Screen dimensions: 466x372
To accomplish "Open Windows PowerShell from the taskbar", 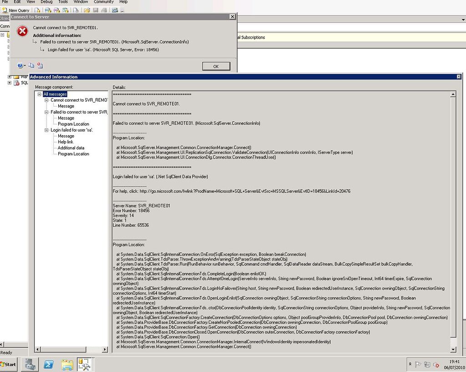I will 47,364.
